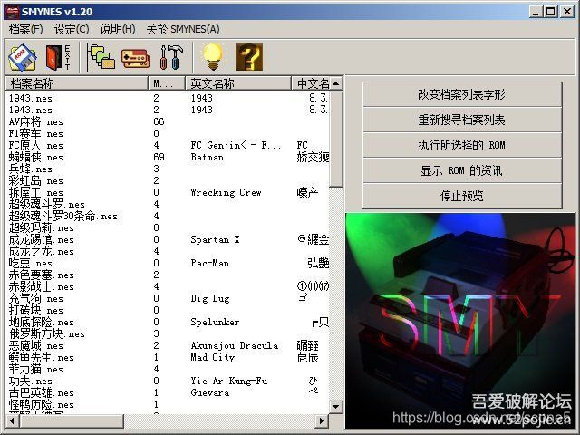Select 俄罗斯方块.nes in the file list
Viewport: 580px width, 435px height.
pyautogui.click(x=47, y=334)
